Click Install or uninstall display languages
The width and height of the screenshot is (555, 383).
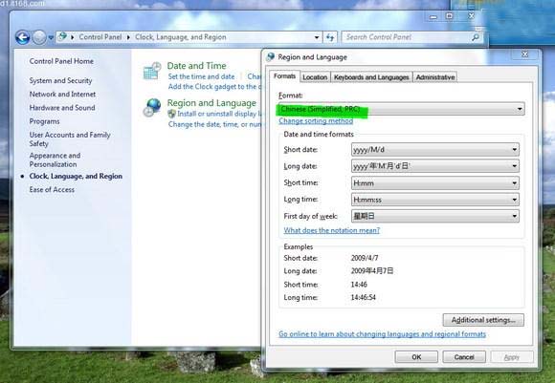pyautogui.click(x=219, y=114)
